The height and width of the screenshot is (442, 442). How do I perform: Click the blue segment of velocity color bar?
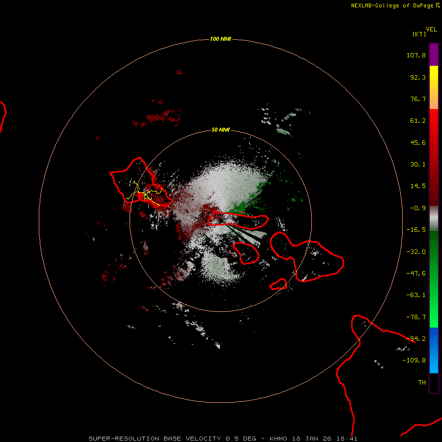click(434, 350)
